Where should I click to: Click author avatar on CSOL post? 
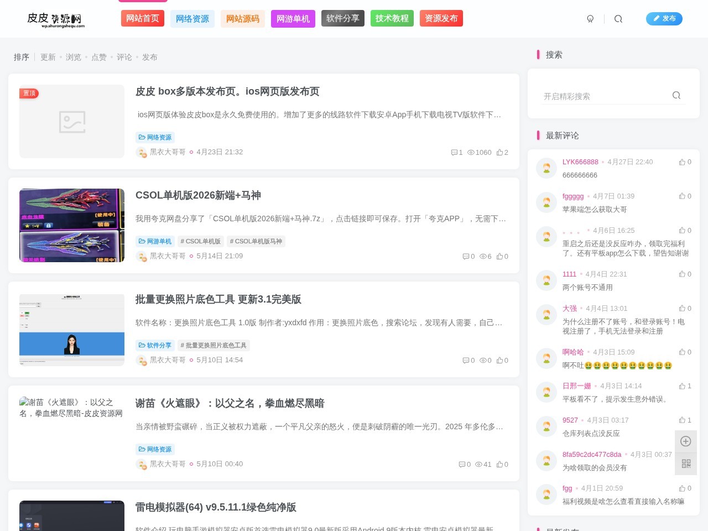pos(142,257)
